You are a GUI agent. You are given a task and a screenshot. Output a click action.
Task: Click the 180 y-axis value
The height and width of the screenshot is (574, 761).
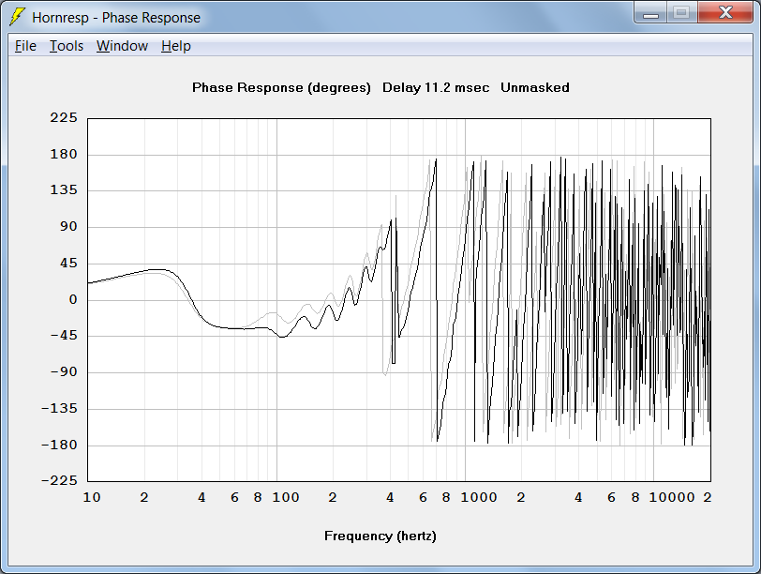tap(64, 155)
